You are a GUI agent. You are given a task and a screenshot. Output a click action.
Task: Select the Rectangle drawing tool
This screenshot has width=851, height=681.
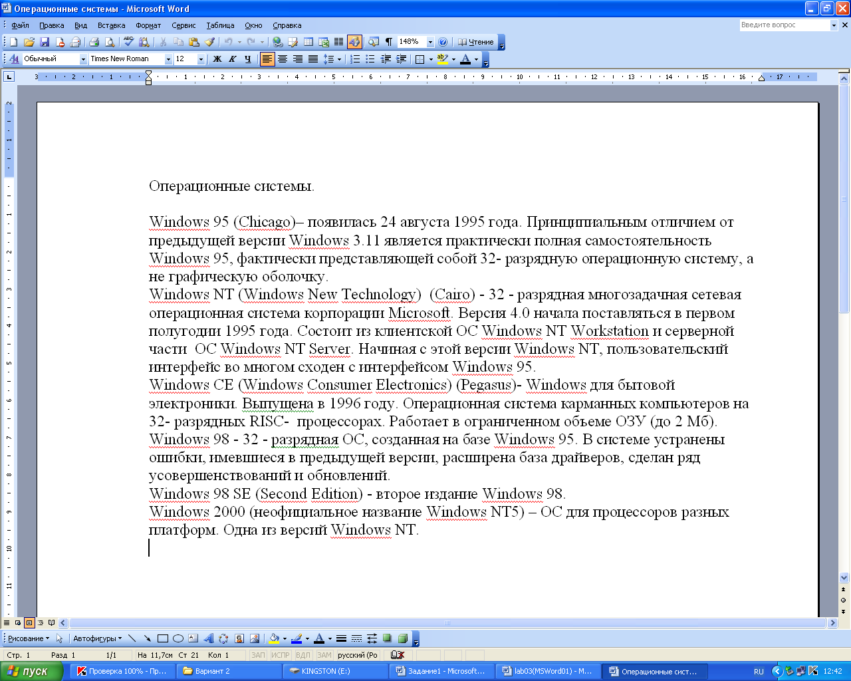tap(162, 638)
